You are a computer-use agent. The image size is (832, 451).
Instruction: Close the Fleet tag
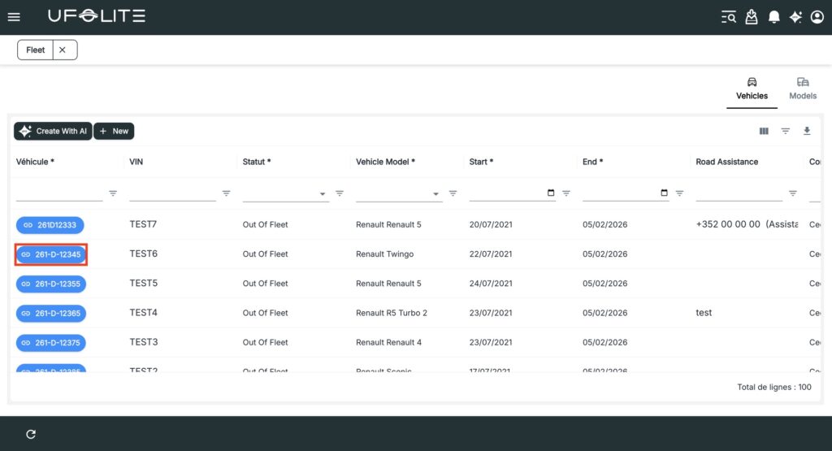click(x=63, y=50)
